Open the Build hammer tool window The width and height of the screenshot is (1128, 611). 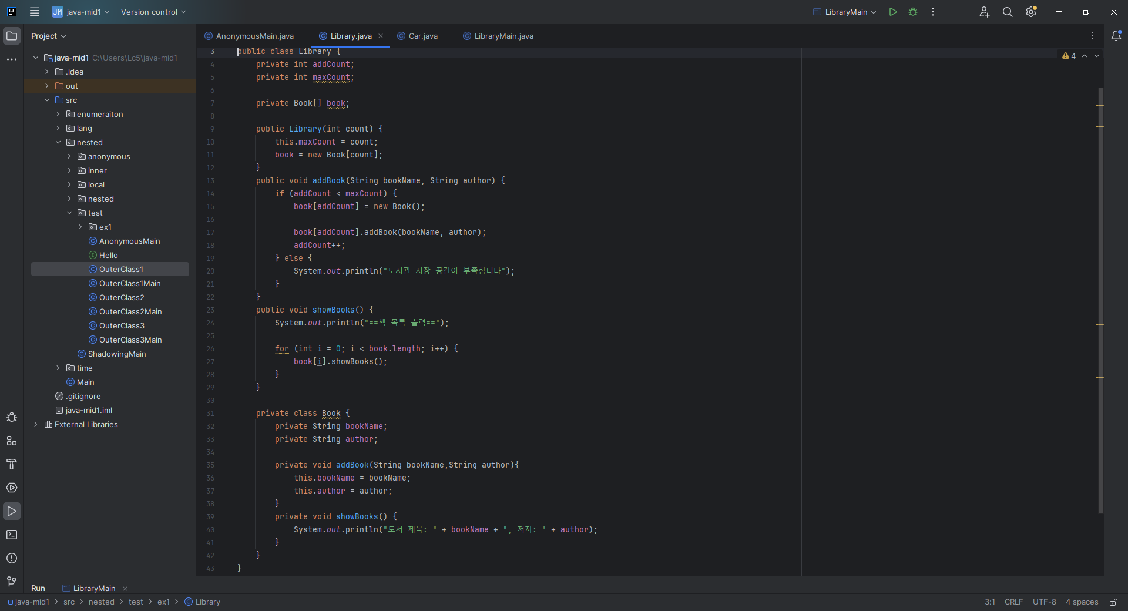pos(12,464)
